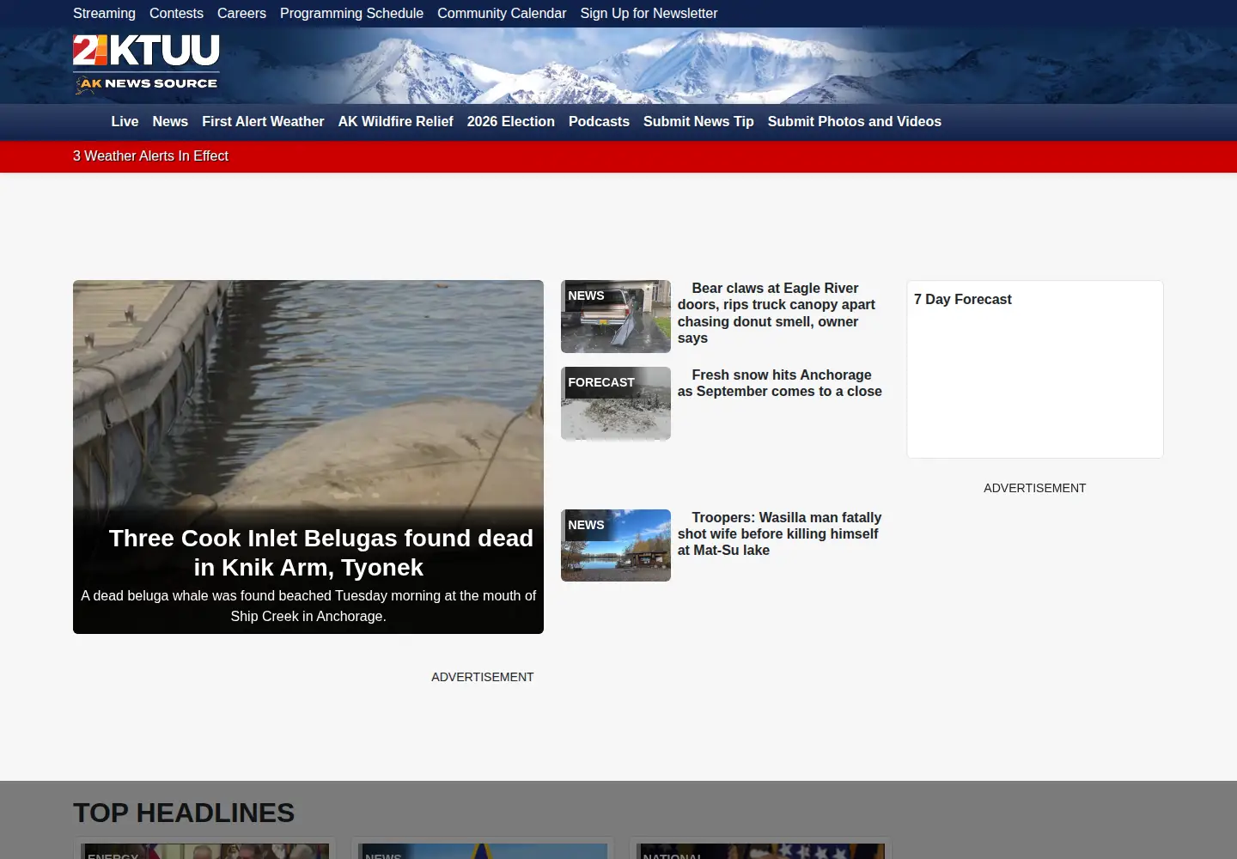Open the Mat-Su lake story thumbnail
This screenshot has width=1237, height=859.
pyautogui.click(x=616, y=545)
